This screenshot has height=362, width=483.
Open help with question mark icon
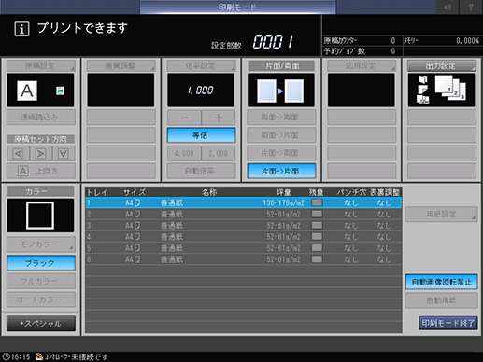pos(471,7)
